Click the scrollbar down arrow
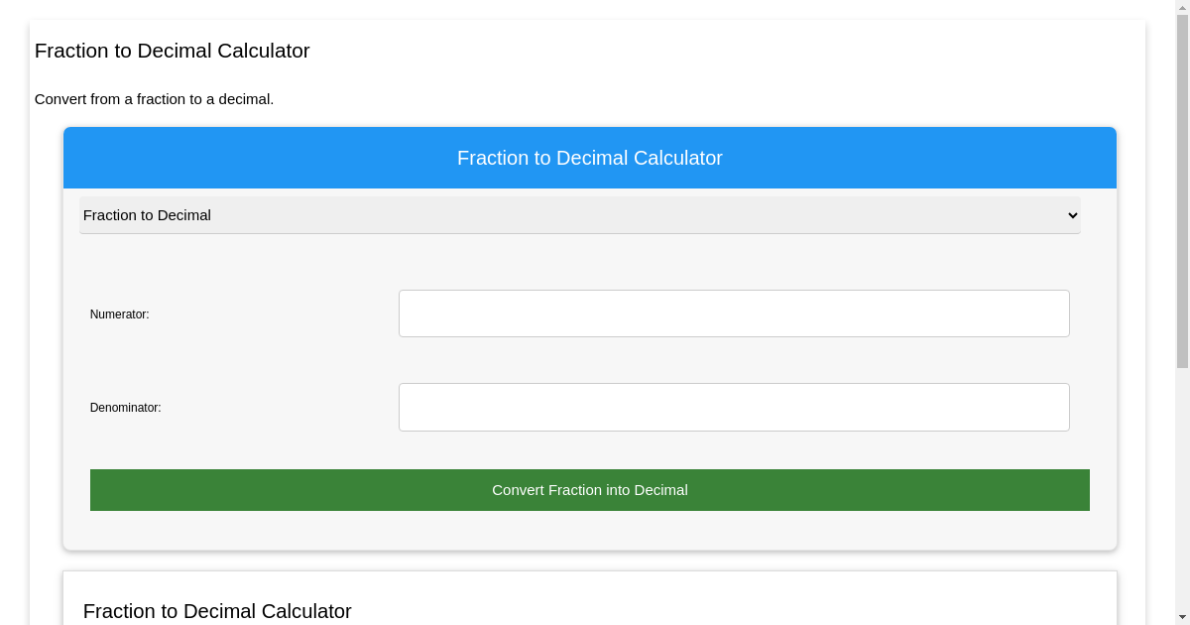 [x=1183, y=618]
